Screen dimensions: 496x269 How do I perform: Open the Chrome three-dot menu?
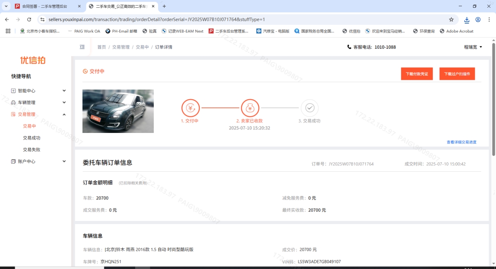point(489,19)
